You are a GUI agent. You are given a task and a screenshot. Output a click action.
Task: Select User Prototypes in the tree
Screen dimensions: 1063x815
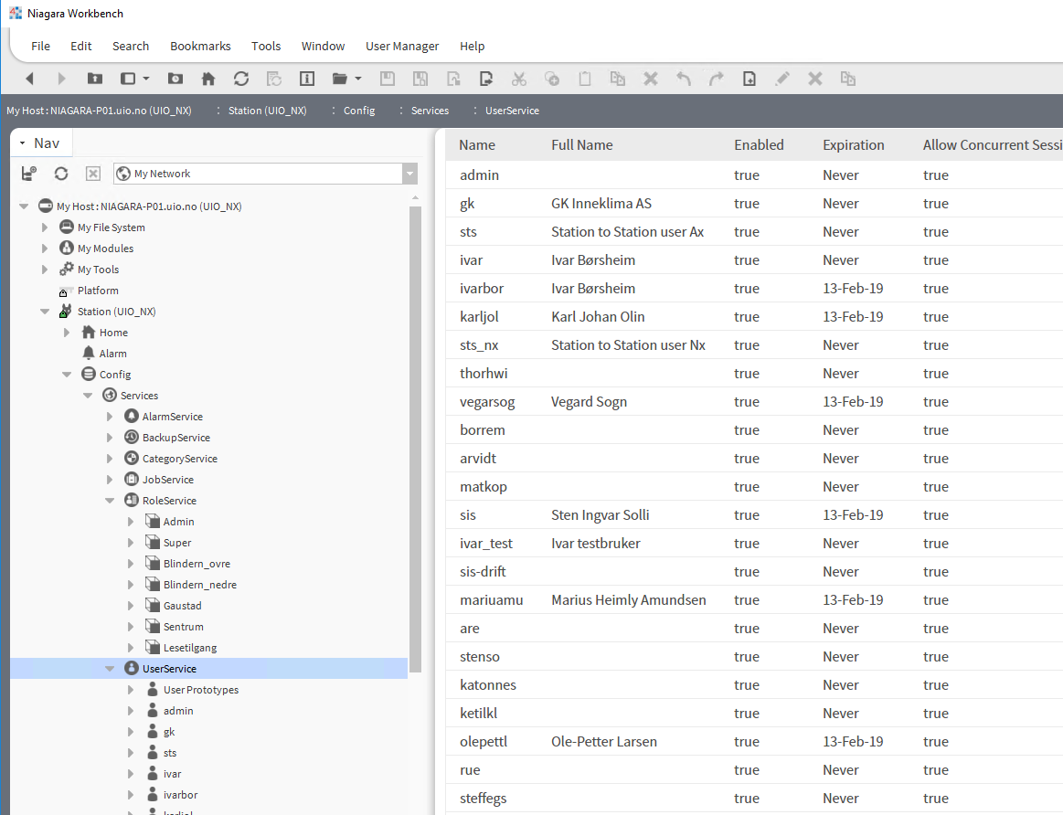tap(201, 690)
